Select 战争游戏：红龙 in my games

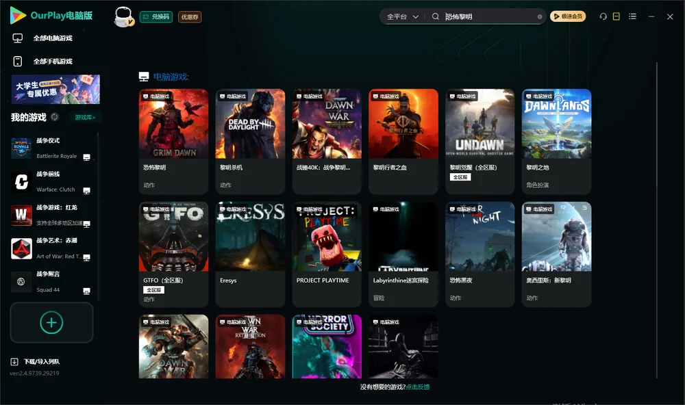pos(51,215)
